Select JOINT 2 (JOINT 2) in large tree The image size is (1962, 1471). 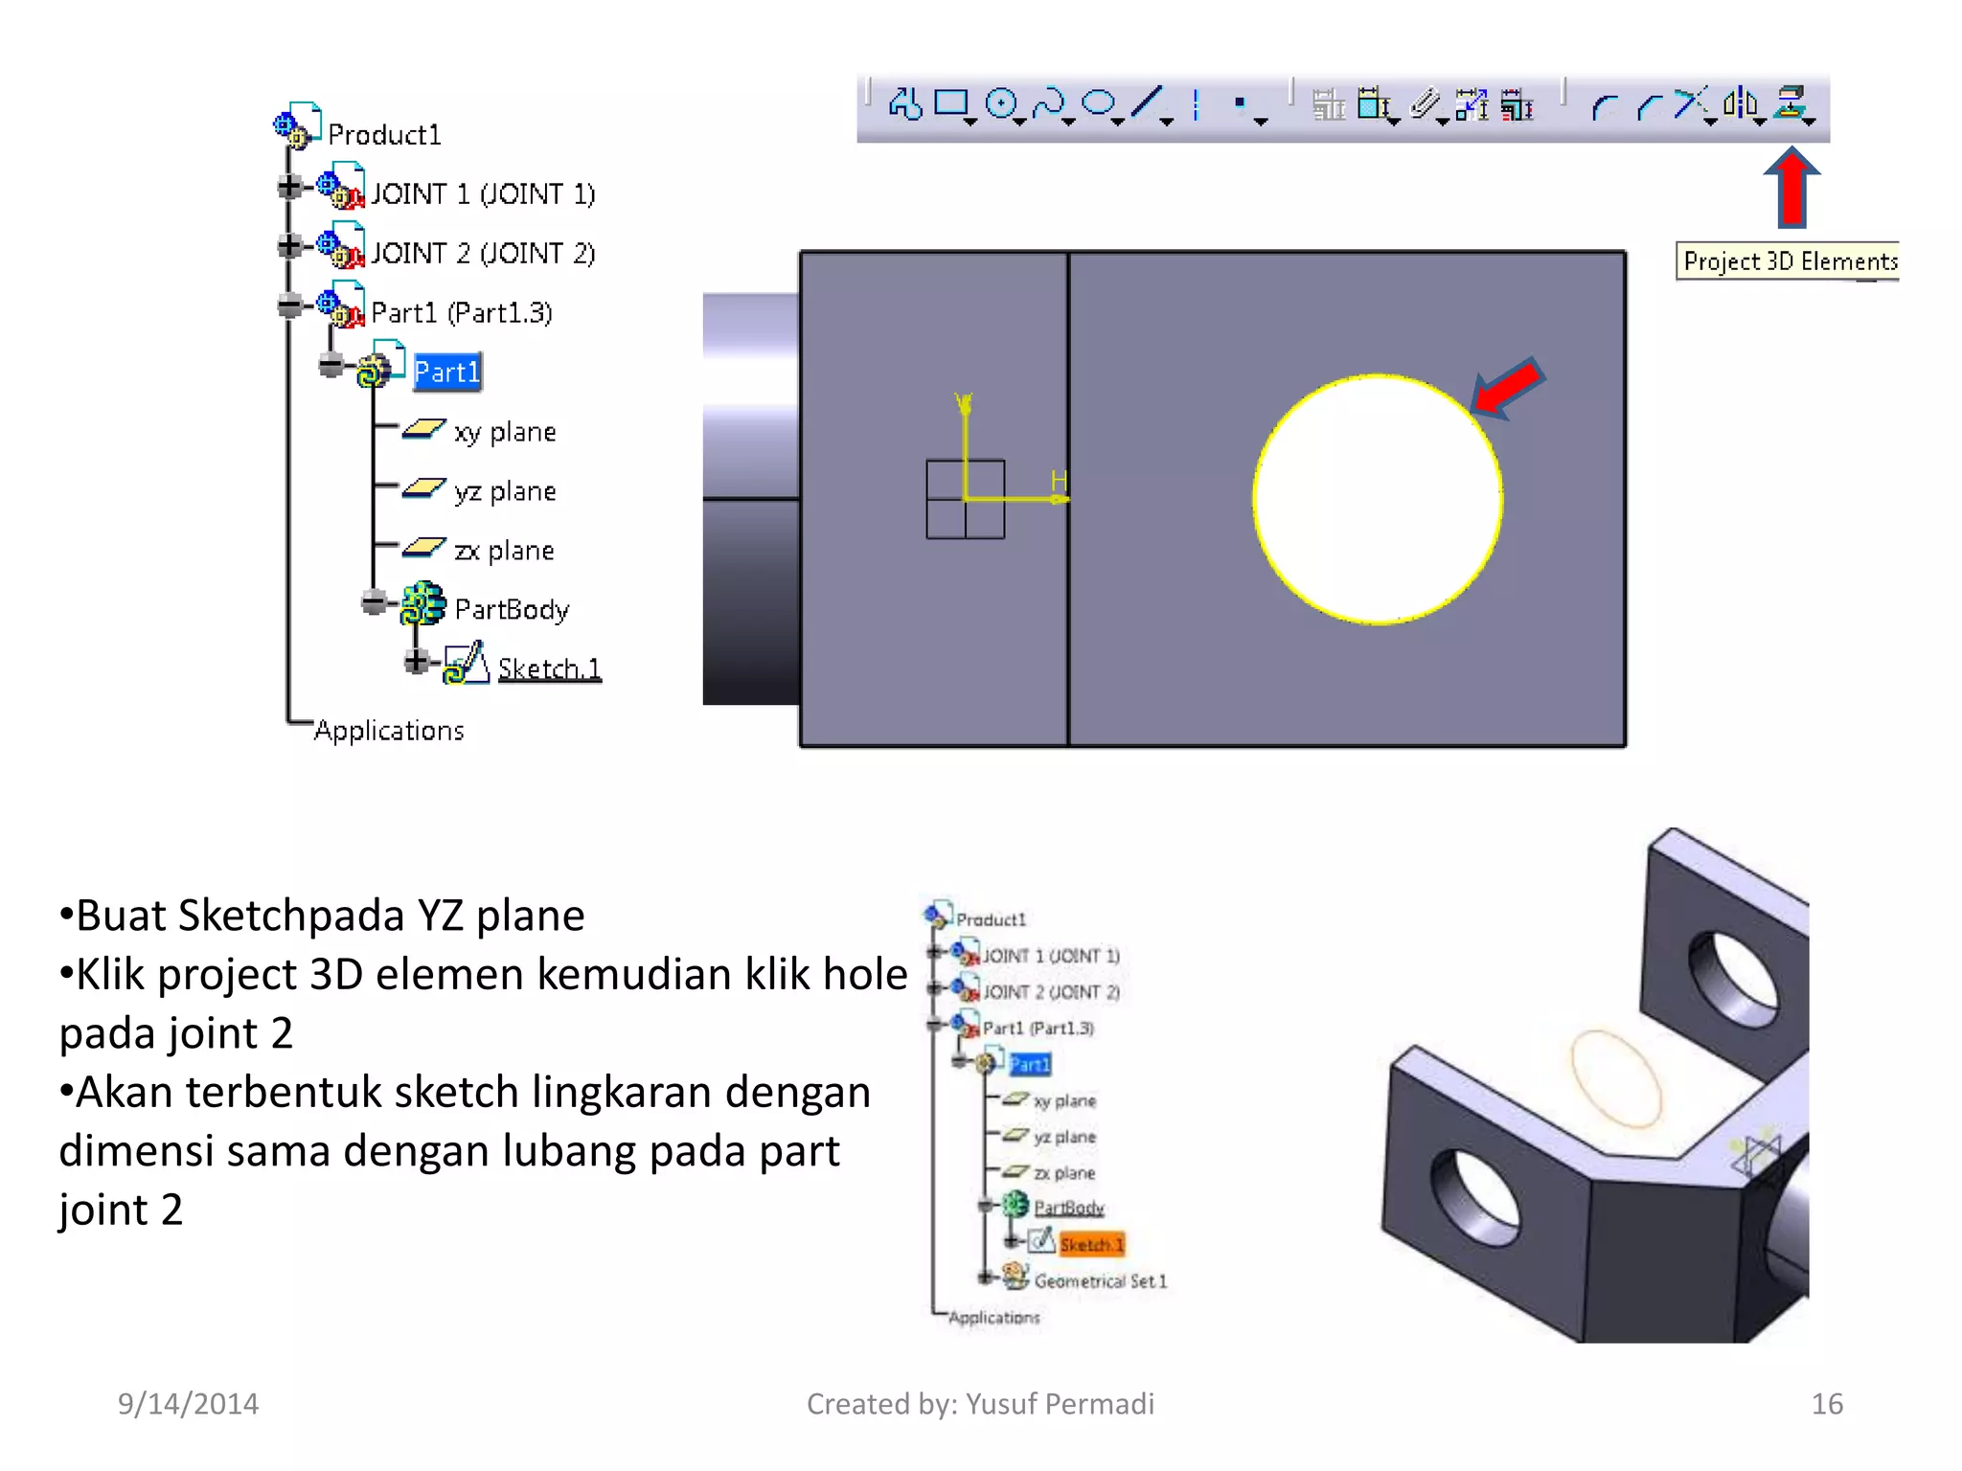point(484,254)
